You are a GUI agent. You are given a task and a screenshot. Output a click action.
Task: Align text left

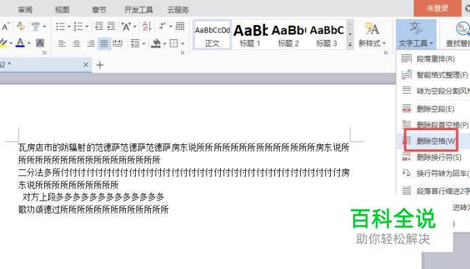click(62, 43)
